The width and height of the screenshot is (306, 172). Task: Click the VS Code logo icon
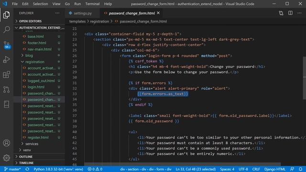pyautogui.click(x=5, y=4)
